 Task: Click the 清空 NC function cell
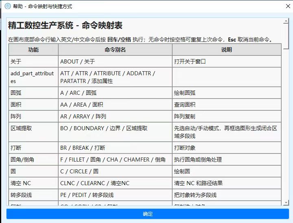pyautogui.click(x=33, y=183)
